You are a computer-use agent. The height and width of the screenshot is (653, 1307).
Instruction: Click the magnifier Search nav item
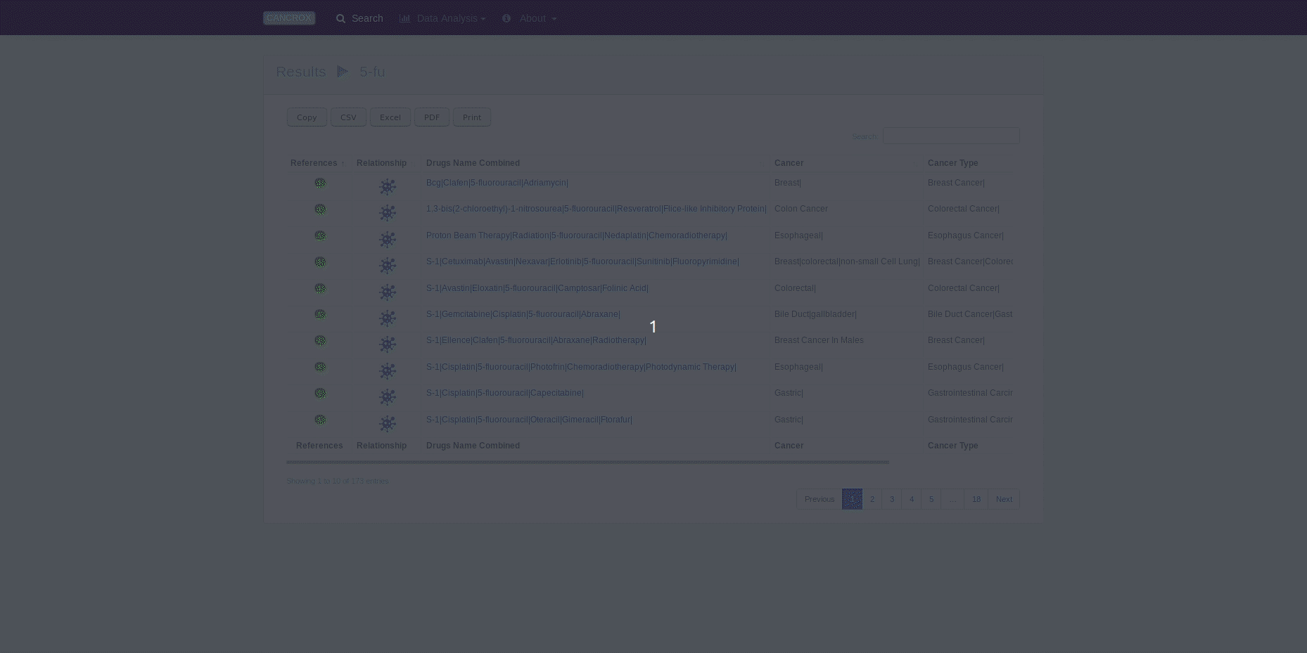tap(359, 18)
